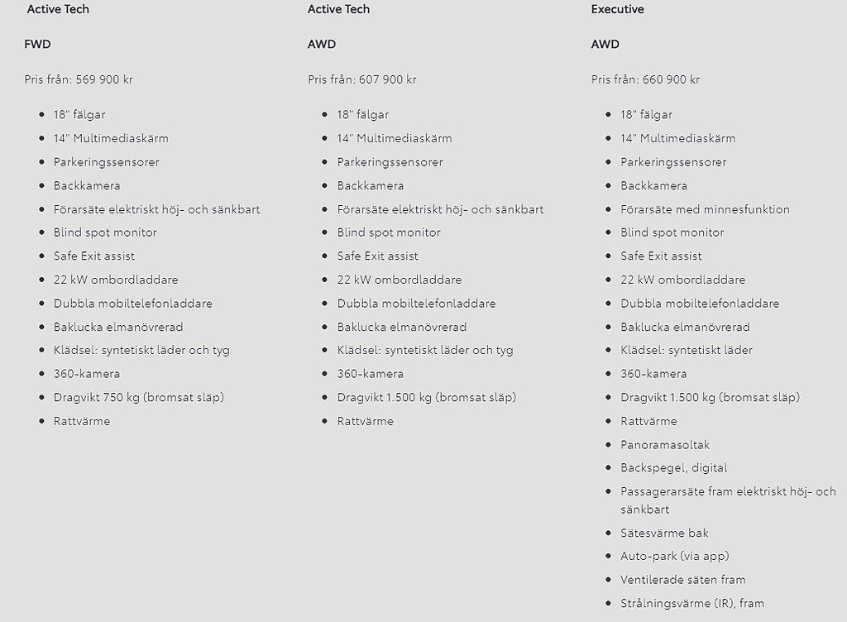Click the Executive trim heading

tap(617, 10)
